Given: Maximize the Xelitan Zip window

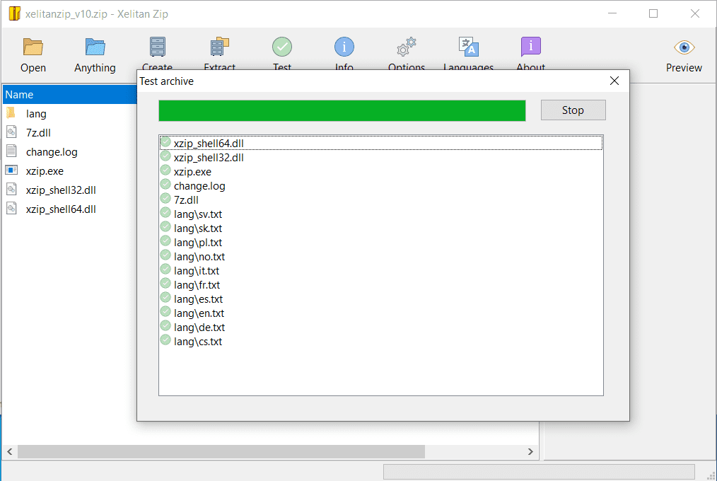Looking at the screenshot, I should point(653,13).
